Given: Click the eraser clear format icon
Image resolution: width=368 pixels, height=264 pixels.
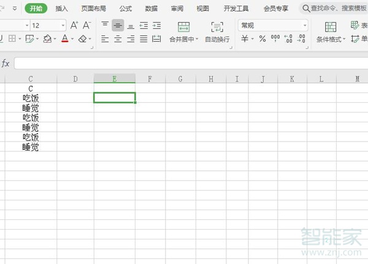Looking at the screenshot, I should coord(83,39).
